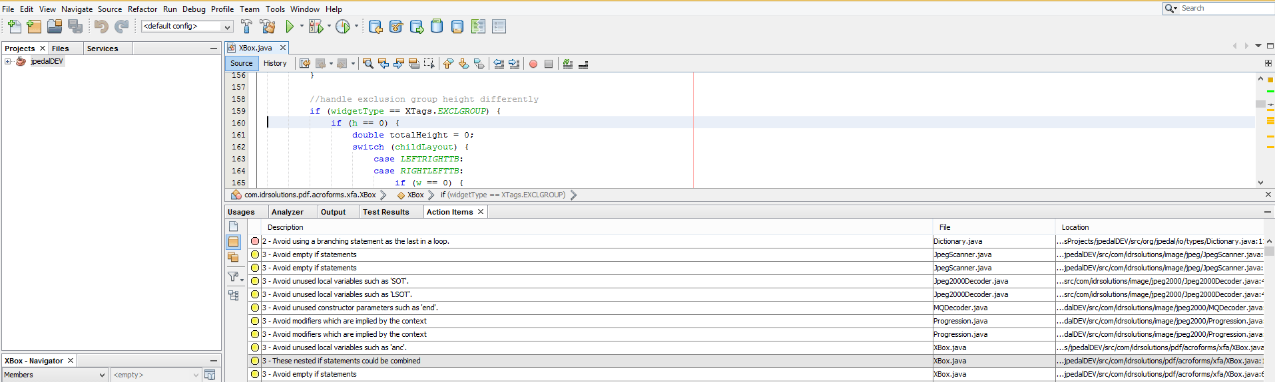1275x382 pixels.
Task: Toggle group-by-category view in Action Items
Action: 234,296
